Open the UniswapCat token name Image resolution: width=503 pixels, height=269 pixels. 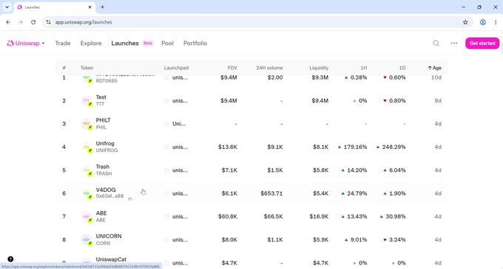[x=111, y=259]
